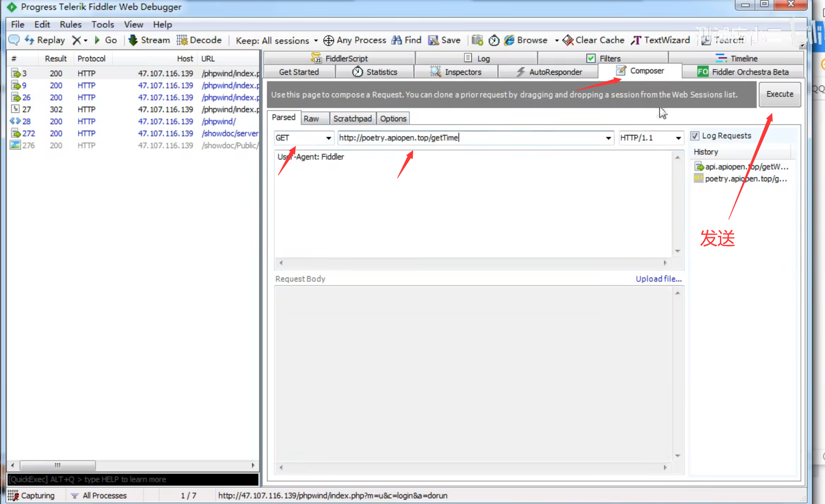Switch to the Log tab
The image size is (825, 504).
(x=477, y=58)
